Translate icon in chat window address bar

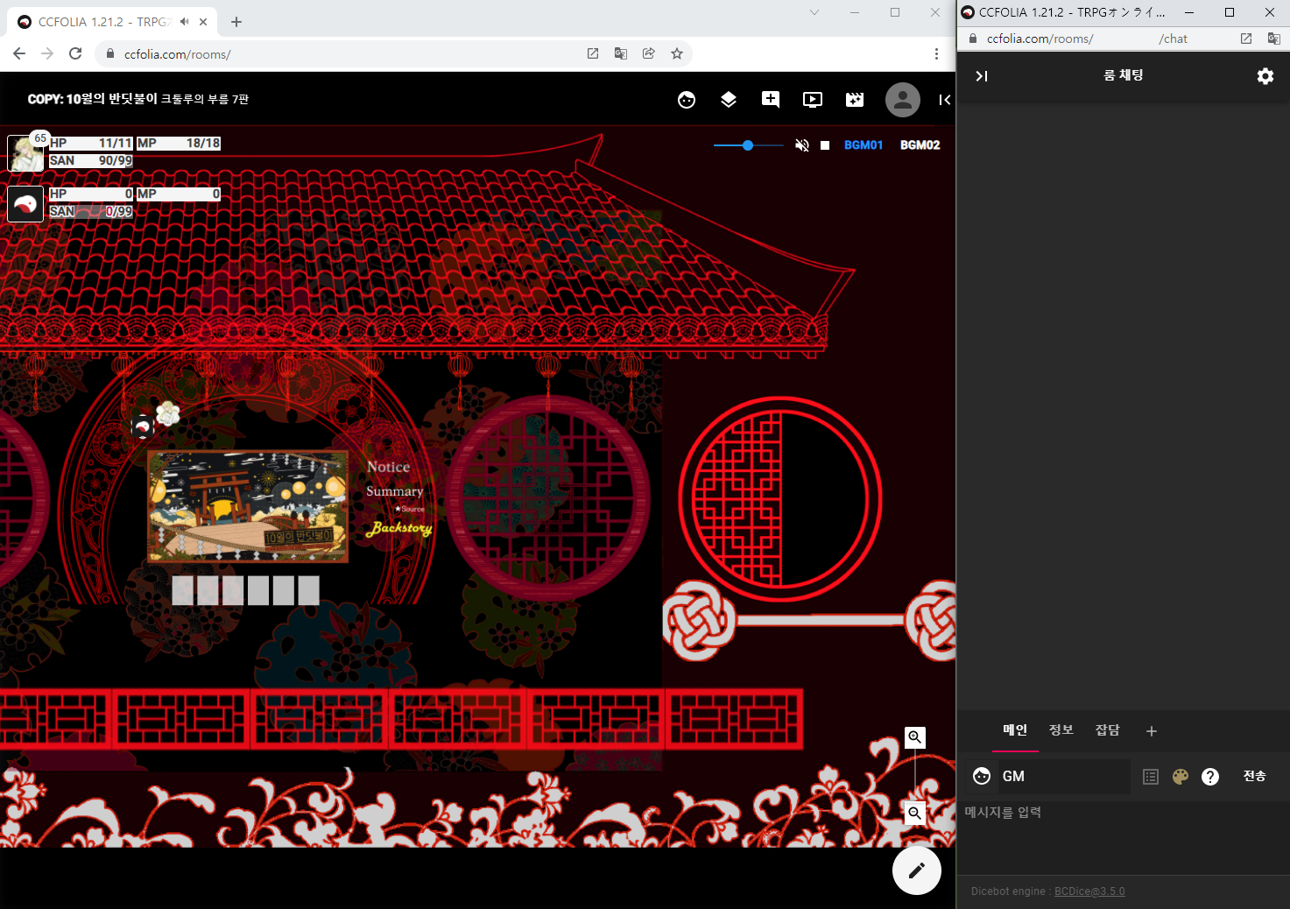[1274, 39]
